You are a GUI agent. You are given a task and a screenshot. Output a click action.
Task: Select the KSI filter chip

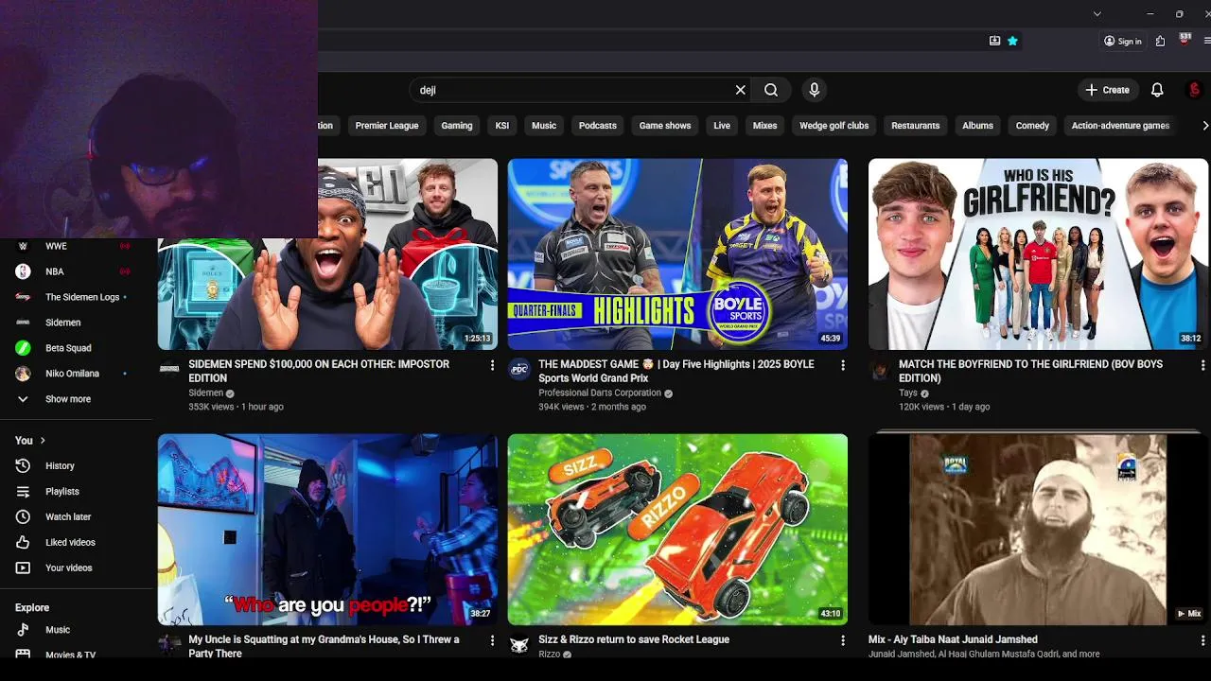502,125
